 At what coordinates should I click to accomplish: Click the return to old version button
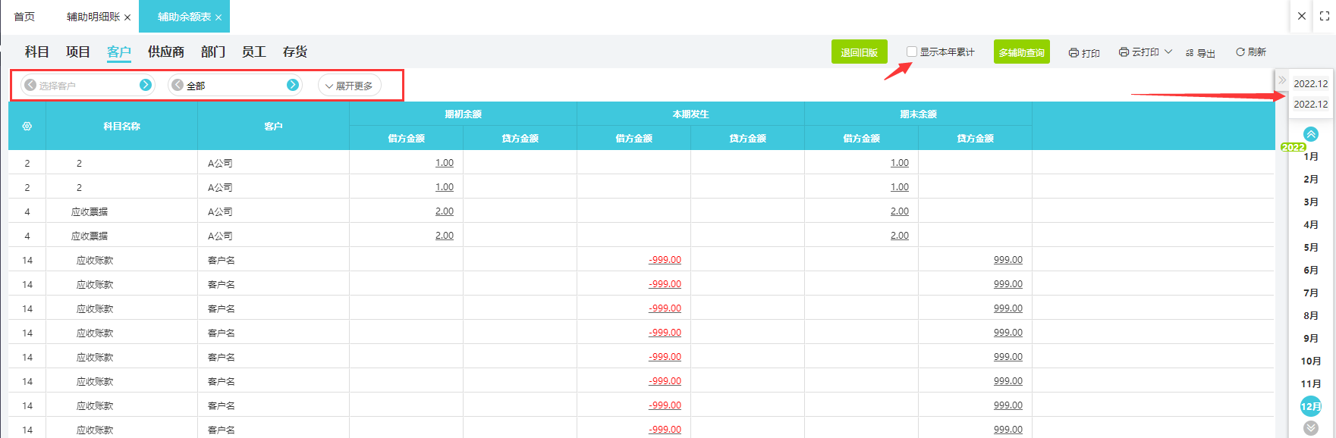coord(859,52)
